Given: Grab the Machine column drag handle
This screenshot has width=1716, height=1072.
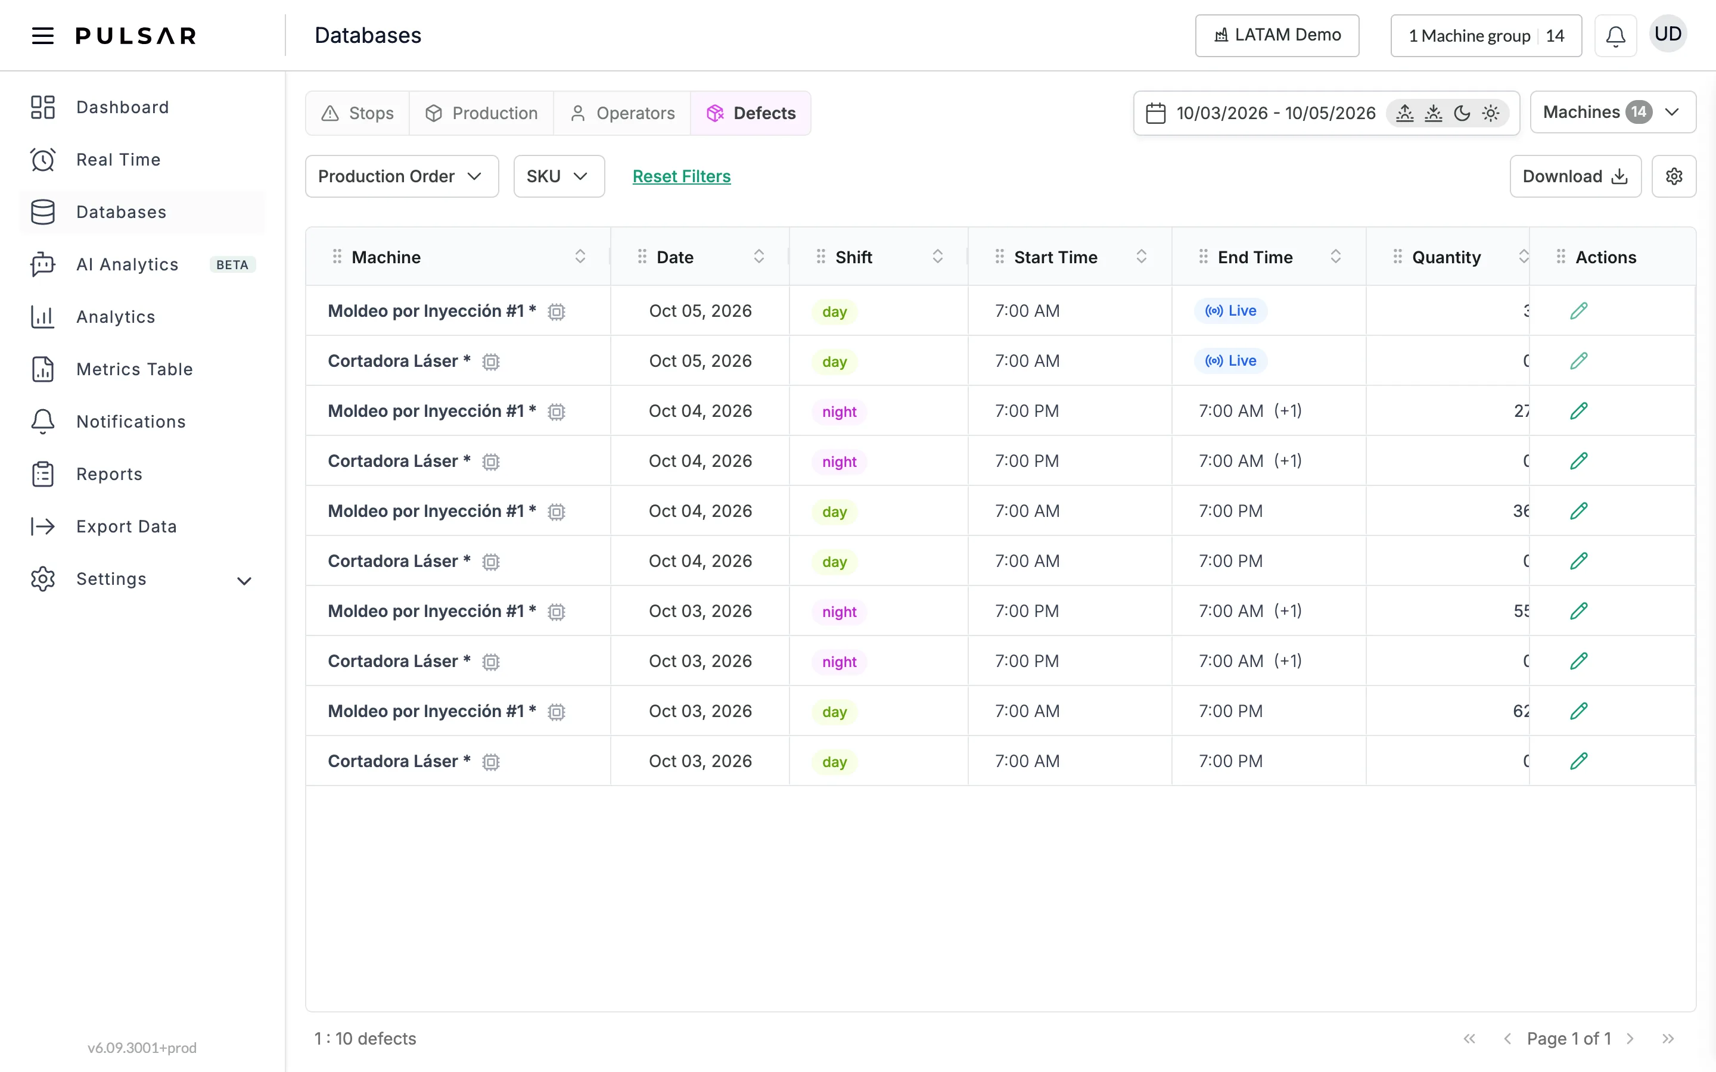Looking at the screenshot, I should [337, 256].
